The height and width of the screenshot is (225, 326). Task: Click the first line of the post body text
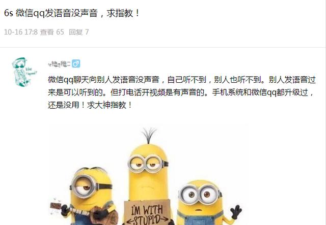pyautogui.click(x=182, y=80)
